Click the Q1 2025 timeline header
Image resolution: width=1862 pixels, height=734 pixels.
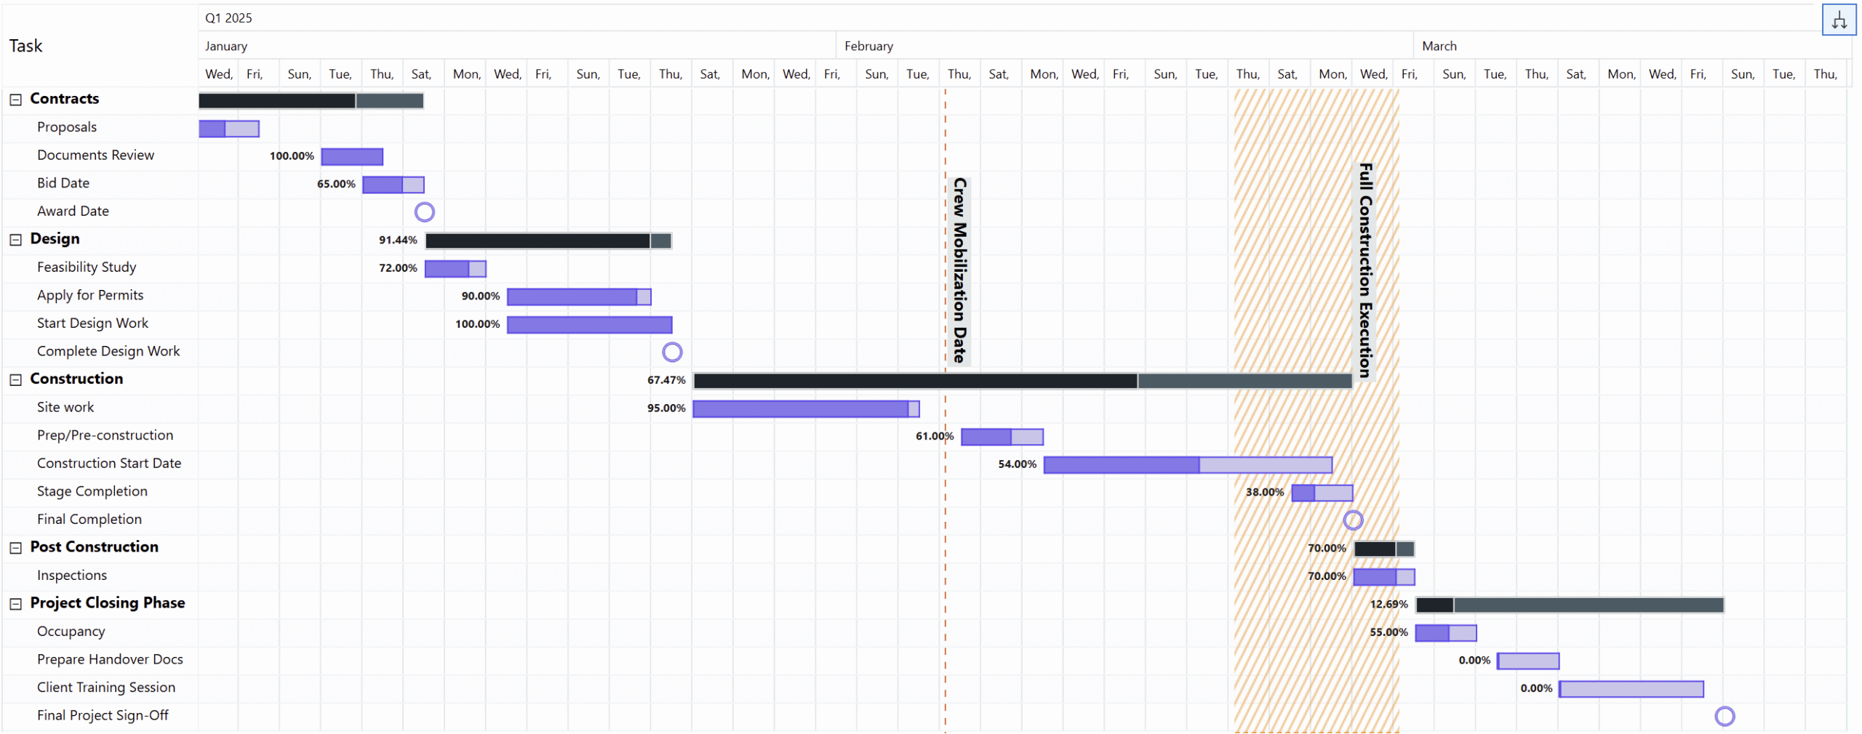tap(228, 18)
